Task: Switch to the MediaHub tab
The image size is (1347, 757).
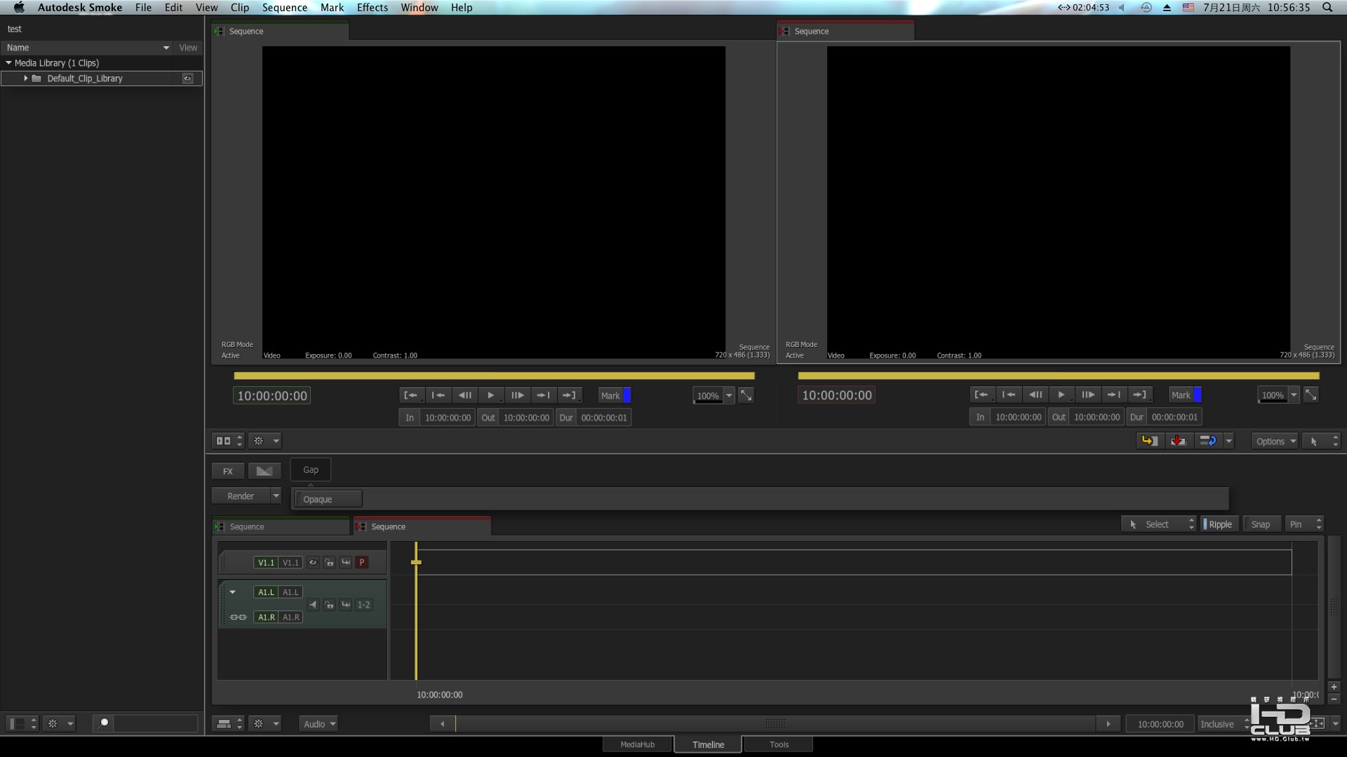Action: tap(637, 744)
